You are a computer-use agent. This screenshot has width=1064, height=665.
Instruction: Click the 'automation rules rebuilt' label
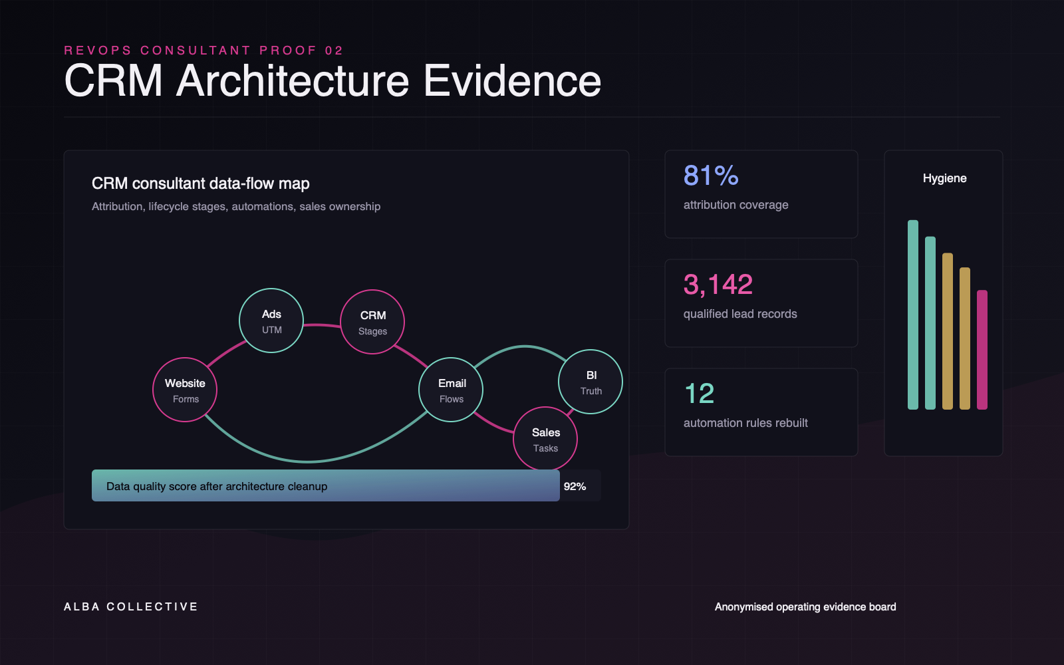tap(745, 423)
